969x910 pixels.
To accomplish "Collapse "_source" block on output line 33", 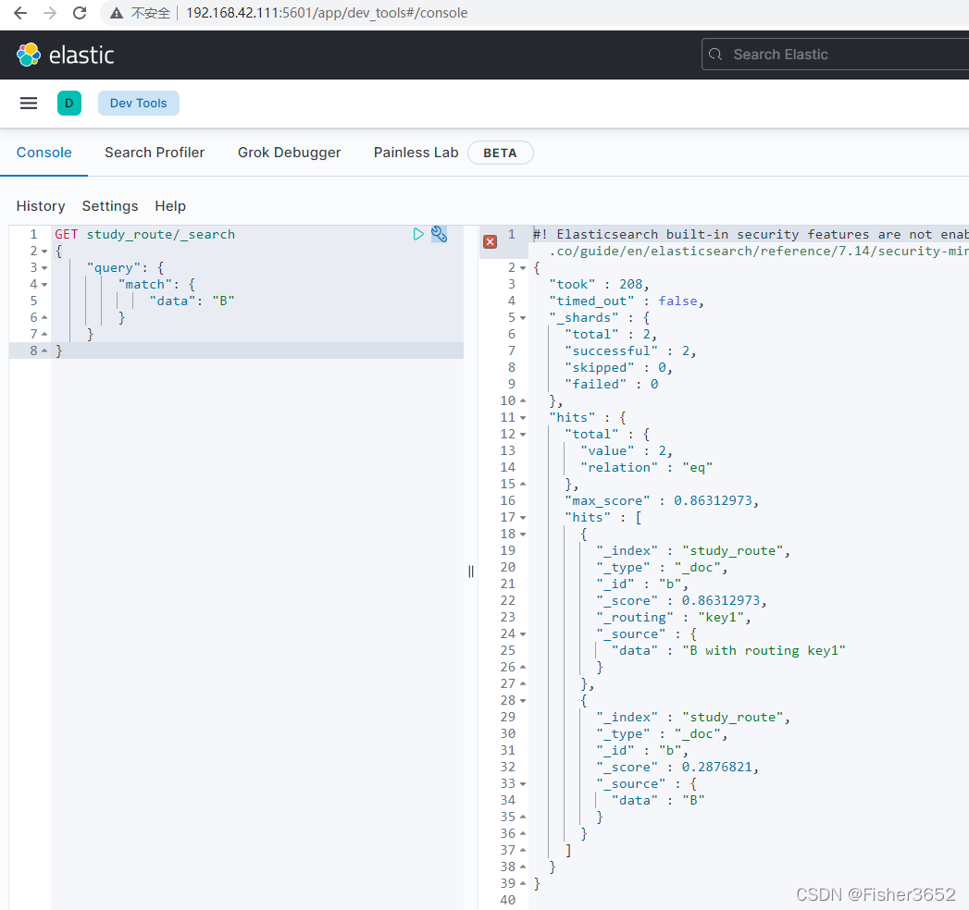I will click(x=523, y=784).
